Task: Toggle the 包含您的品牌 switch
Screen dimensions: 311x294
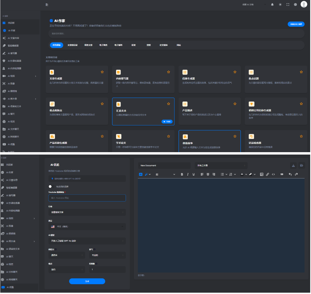Action: [51, 186]
